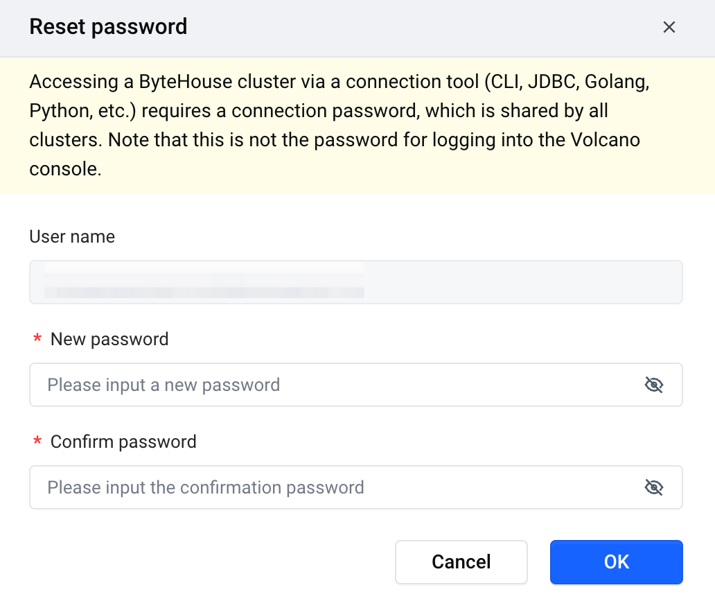The width and height of the screenshot is (715, 610).
Task: Reveal the Confirm password text via eye icon
Action: pyautogui.click(x=654, y=487)
